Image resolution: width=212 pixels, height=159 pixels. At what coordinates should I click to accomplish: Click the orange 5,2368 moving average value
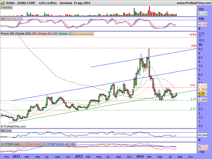203,85
